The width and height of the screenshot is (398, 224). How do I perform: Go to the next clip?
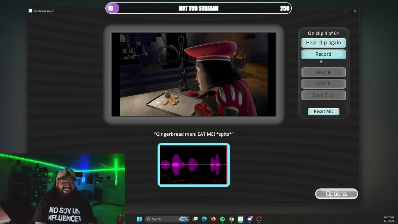[x=323, y=72]
